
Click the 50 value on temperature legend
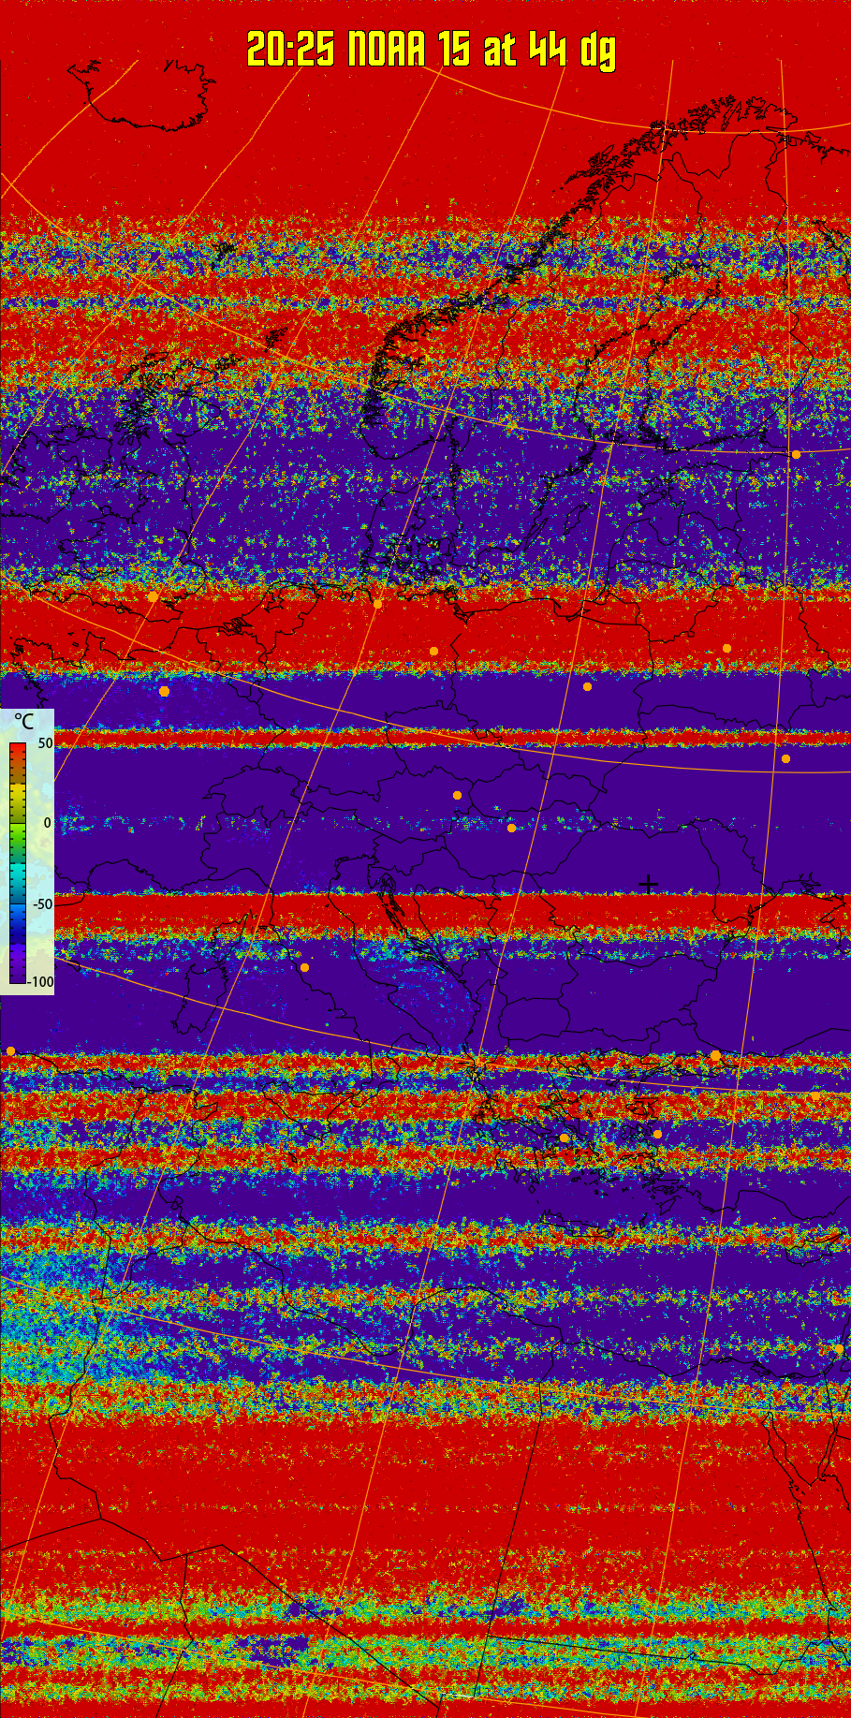(x=45, y=743)
